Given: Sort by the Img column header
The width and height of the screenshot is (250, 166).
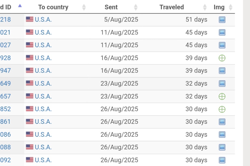Looking at the screenshot, I should (x=219, y=7).
